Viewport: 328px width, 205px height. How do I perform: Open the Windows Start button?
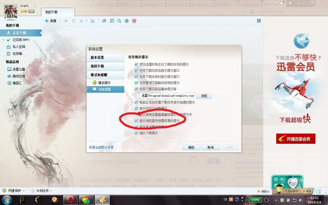(7, 200)
